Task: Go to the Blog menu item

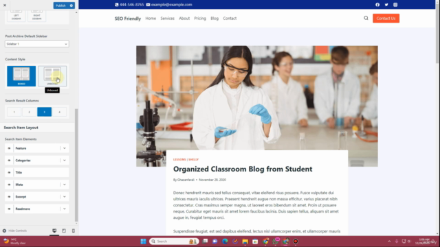Action: pyautogui.click(x=214, y=19)
